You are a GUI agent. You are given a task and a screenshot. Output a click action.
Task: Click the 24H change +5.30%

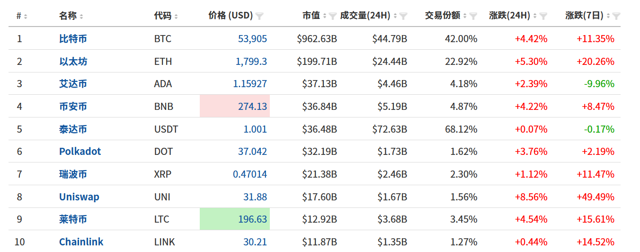[x=531, y=62]
